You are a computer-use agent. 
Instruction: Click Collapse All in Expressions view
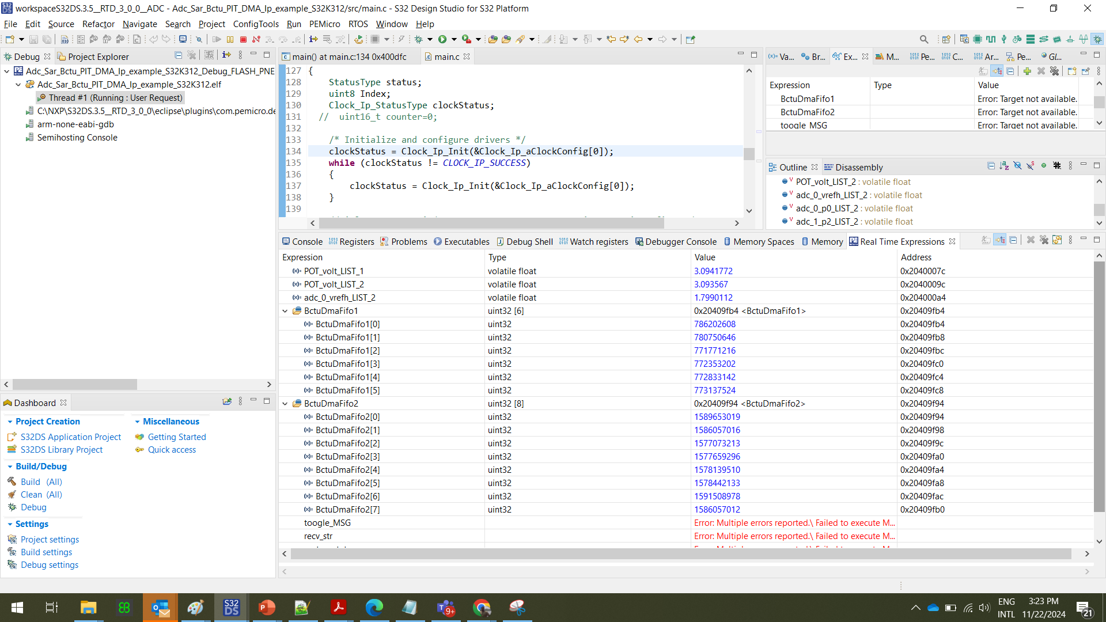[x=1010, y=71]
